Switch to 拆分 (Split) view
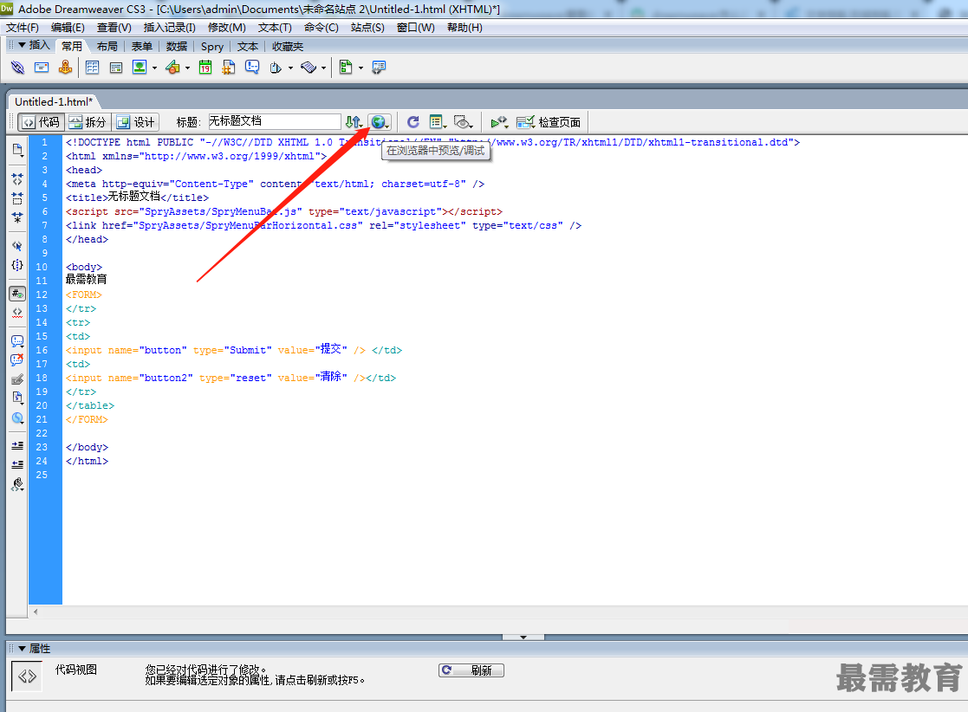Image resolution: width=968 pixels, height=712 pixels. (x=88, y=122)
